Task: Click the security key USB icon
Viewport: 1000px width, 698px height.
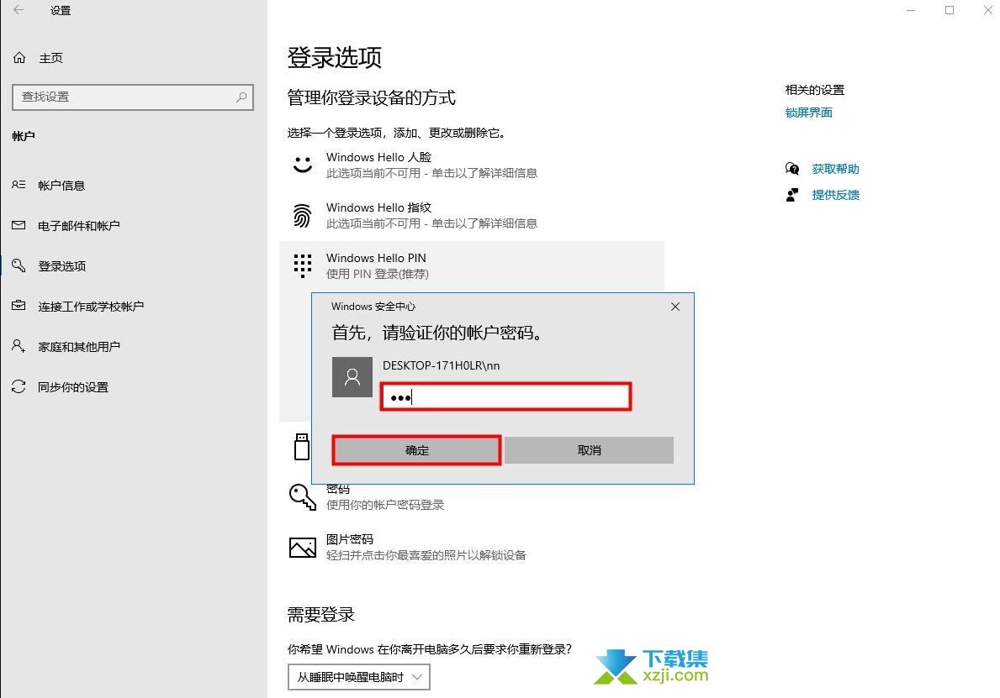Action: point(302,447)
